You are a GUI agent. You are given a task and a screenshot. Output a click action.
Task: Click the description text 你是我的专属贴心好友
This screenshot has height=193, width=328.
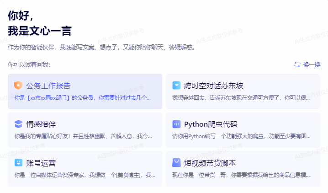click(83, 136)
